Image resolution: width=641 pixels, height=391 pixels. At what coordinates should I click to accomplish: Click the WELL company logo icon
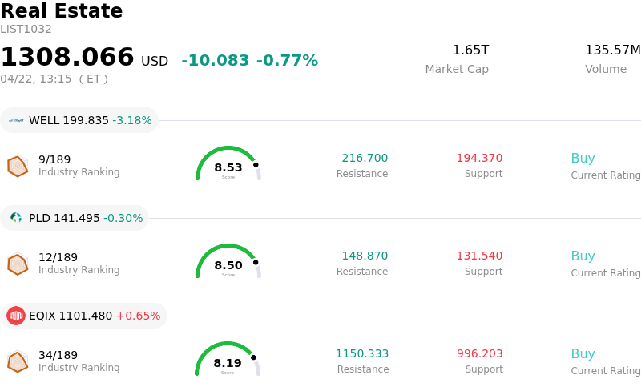16,120
